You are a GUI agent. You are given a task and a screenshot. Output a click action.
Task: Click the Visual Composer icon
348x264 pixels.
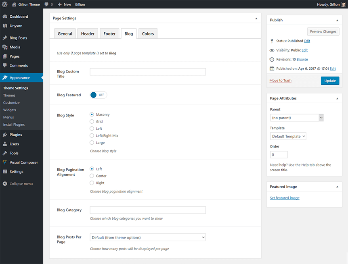pos(5,162)
